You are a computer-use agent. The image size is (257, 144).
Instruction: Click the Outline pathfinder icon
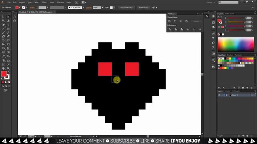[194, 29]
